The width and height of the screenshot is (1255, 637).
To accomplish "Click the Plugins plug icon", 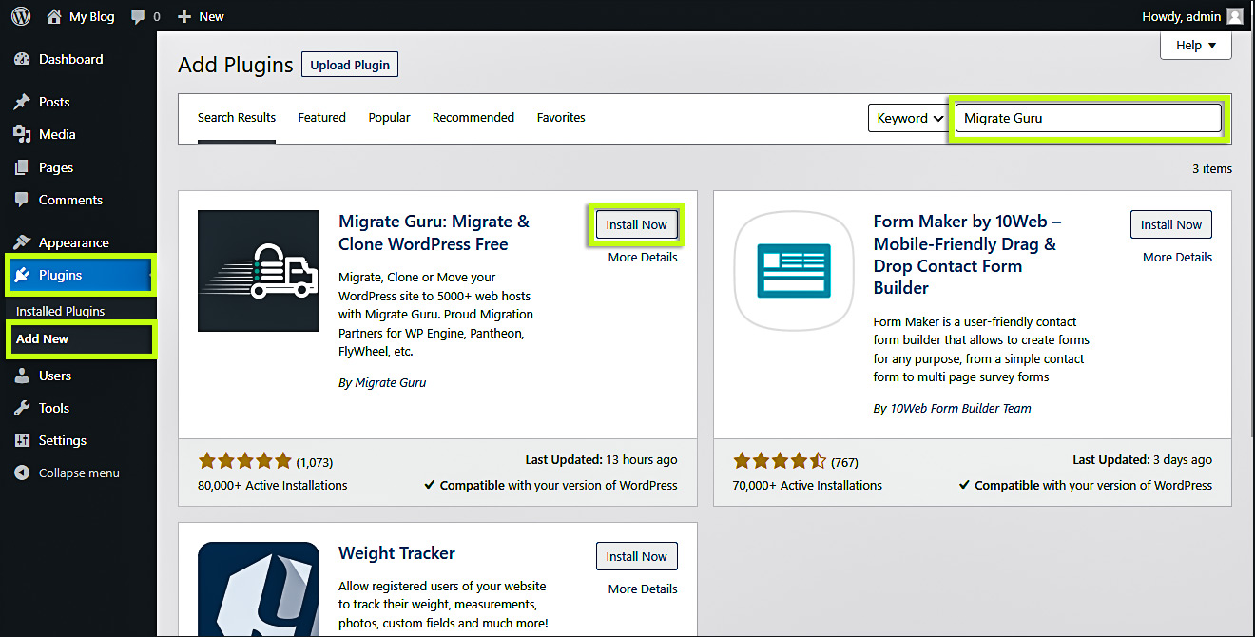I will click(22, 275).
